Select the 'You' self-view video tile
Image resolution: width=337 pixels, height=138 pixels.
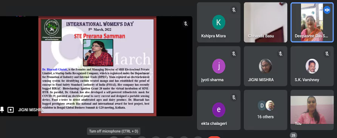312,110
